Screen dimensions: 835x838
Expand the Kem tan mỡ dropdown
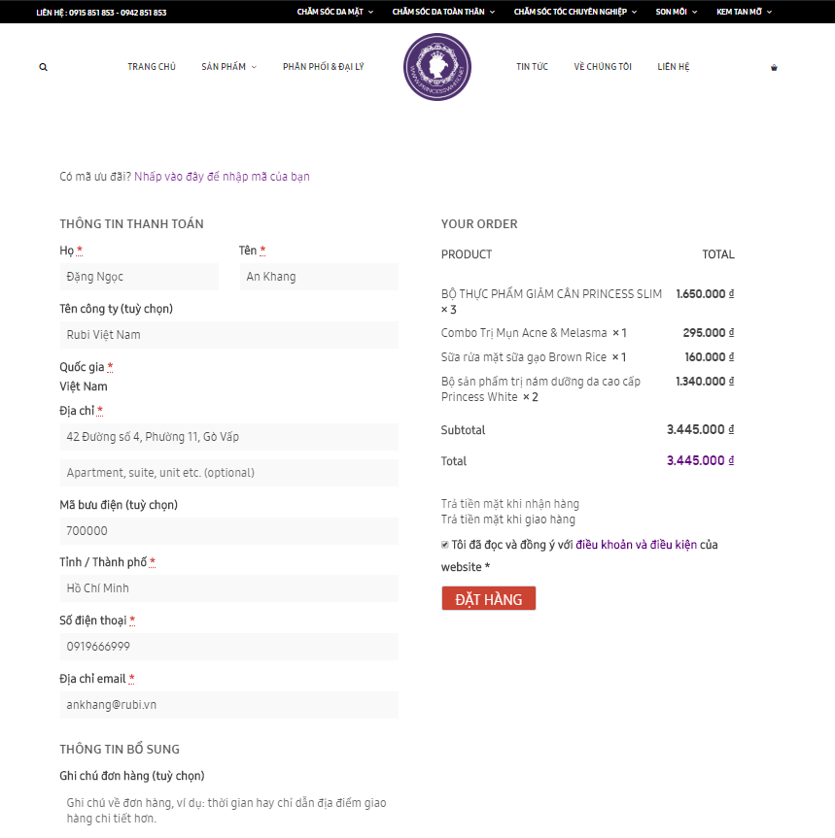[744, 13]
